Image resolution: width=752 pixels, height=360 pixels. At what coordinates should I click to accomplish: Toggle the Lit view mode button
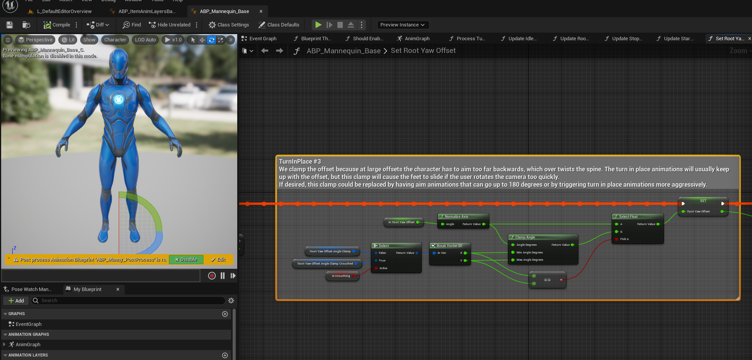[x=68, y=40]
